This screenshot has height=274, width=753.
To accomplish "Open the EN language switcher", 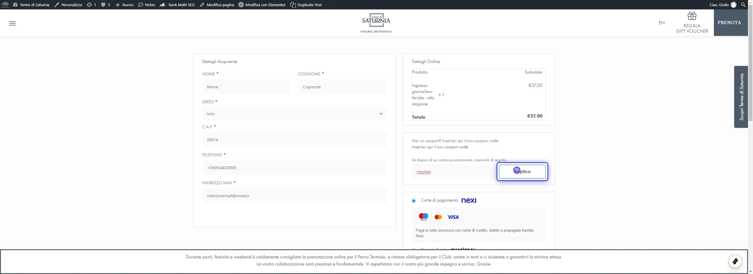I will click(x=662, y=23).
